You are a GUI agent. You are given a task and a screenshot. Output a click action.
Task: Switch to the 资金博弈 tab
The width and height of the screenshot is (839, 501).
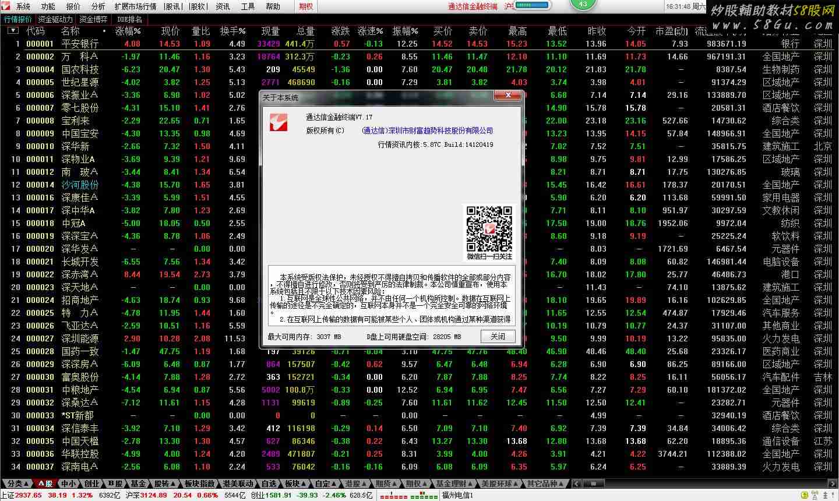[x=94, y=19]
